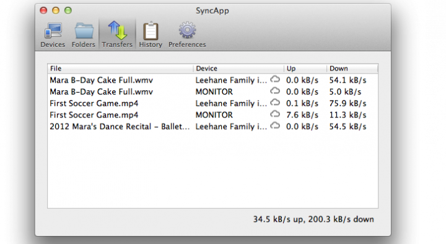Viewport: 446px width, 244px height.
Task: Click the 7.6 kB/s up value
Action: coord(302,115)
